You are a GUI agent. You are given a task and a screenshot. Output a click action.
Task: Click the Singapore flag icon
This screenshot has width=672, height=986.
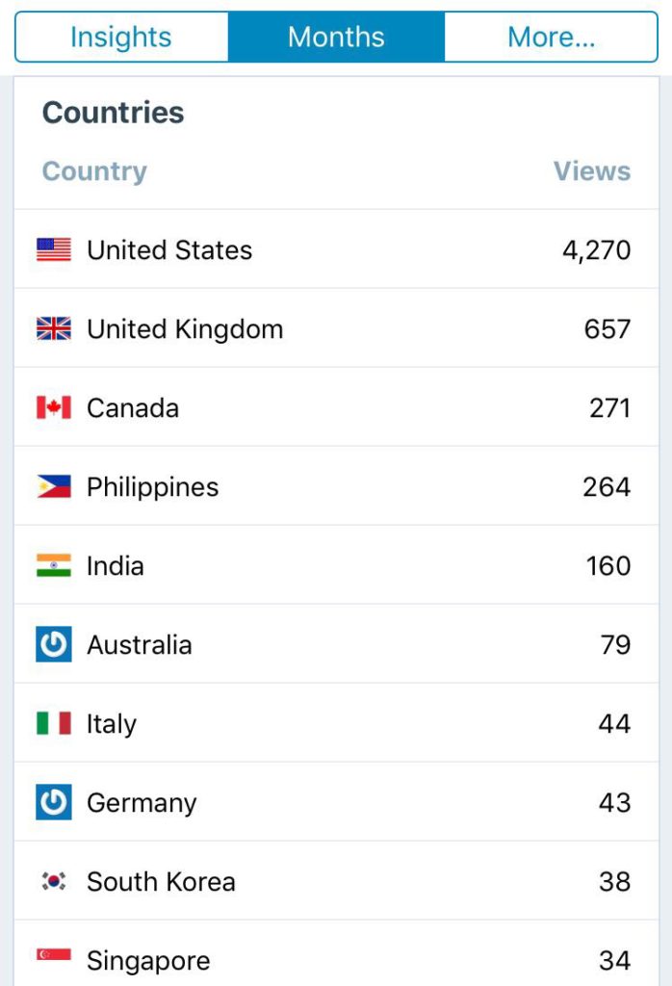pos(54,955)
